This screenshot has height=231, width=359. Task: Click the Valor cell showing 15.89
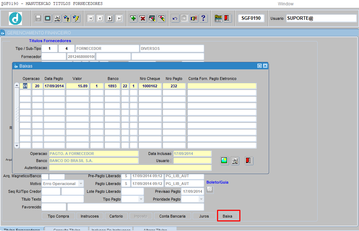point(78,86)
